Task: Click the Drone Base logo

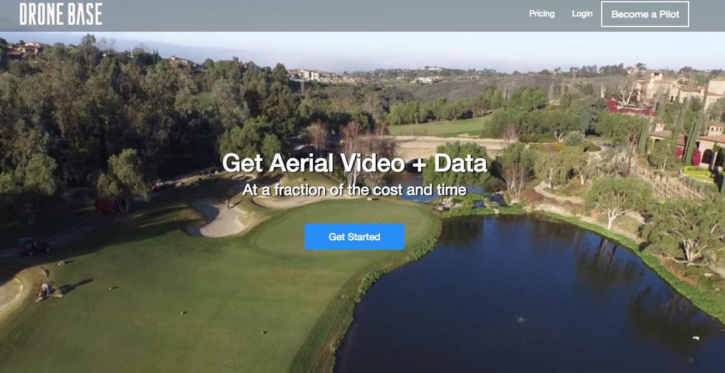Action: click(x=61, y=14)
